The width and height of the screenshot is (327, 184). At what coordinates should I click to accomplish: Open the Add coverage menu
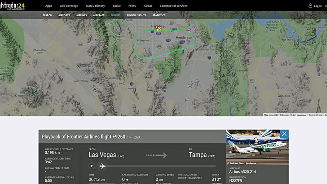tap(69, 6)
